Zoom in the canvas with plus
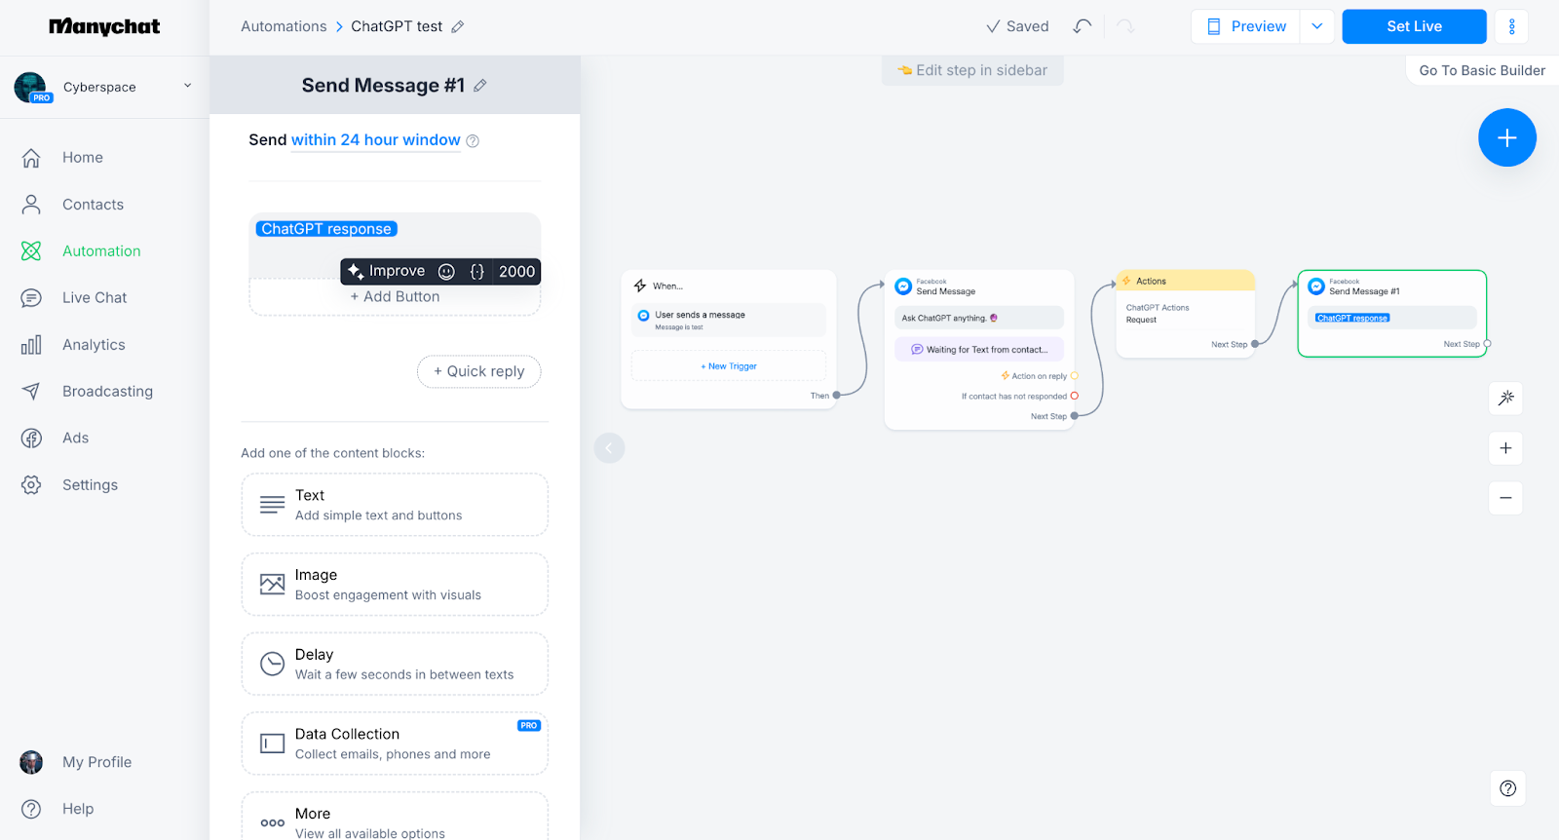1559x840 pixels. click(x=1505, y=448)
